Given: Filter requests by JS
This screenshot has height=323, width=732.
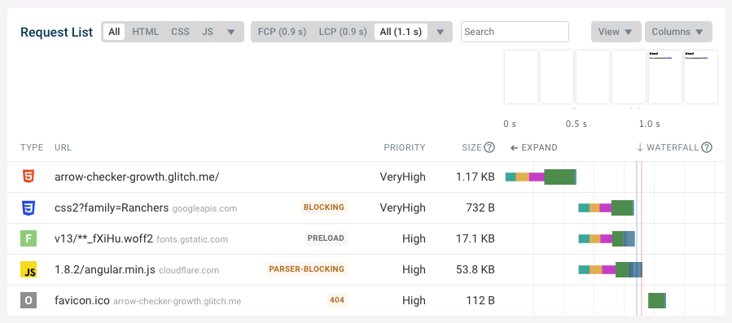Looking at the screenshot, I should pyautogui.click(x=208, y=32).
